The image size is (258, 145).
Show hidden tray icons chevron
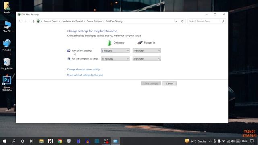point(210,141)
